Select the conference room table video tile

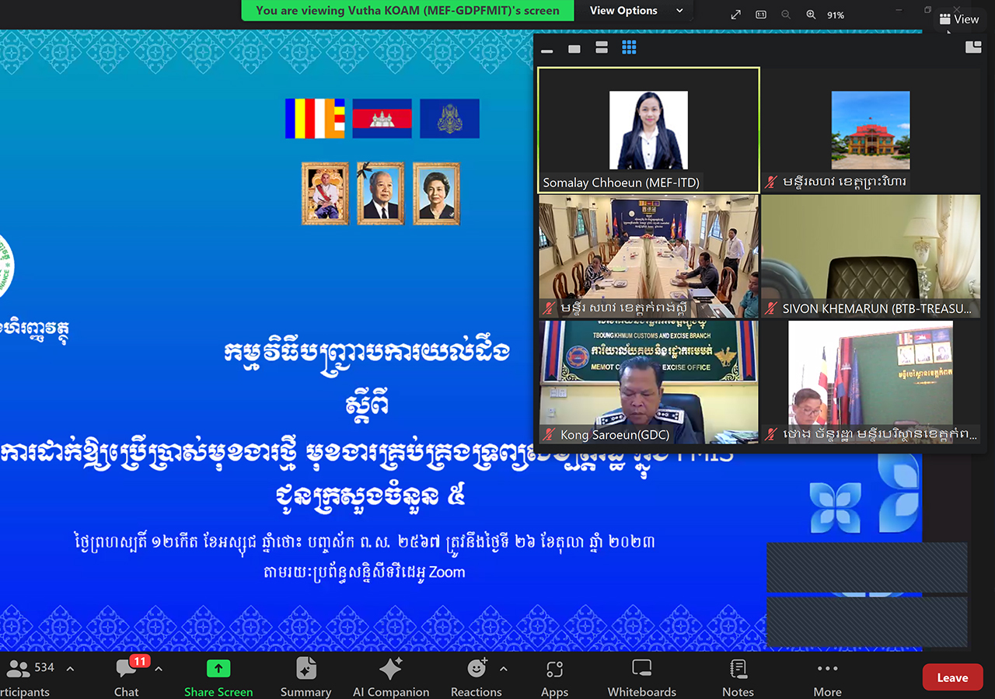(x=648, y=256)
